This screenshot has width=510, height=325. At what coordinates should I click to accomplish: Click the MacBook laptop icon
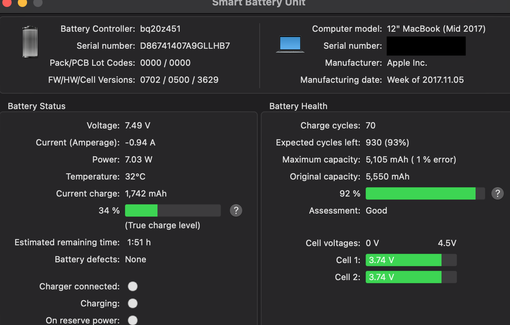tap(290, 44)
